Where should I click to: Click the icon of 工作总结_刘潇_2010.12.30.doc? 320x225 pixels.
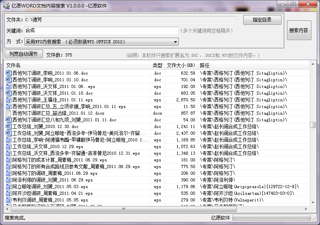click(x=8, y=126)
